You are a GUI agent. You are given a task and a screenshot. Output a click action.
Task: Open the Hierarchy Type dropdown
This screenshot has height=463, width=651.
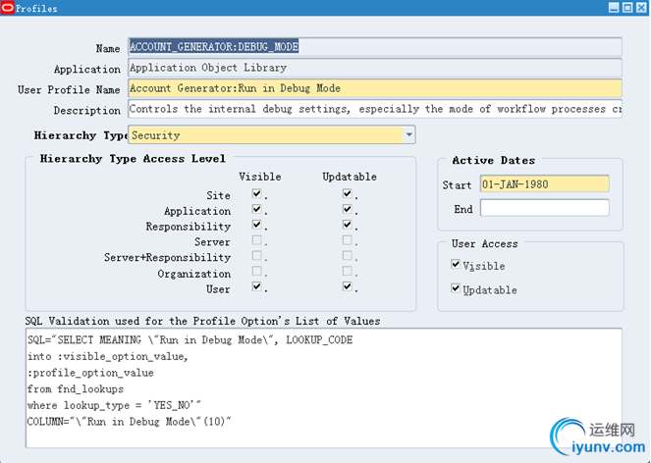tap(408, 134)
